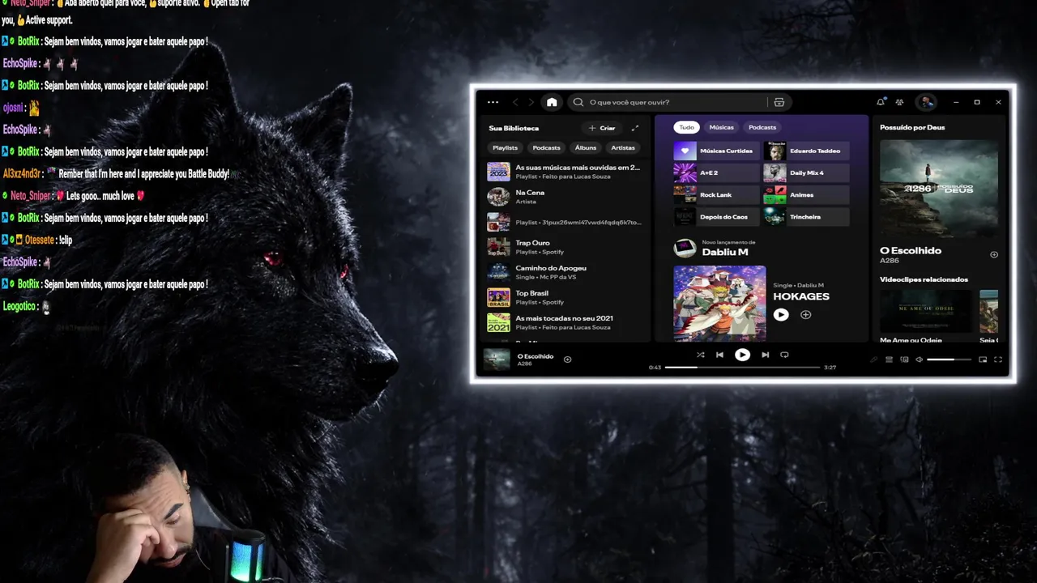Screen dimensions: 1037x583
Task: Open the Daily Mix 4 tile
Action: [806, 172]
